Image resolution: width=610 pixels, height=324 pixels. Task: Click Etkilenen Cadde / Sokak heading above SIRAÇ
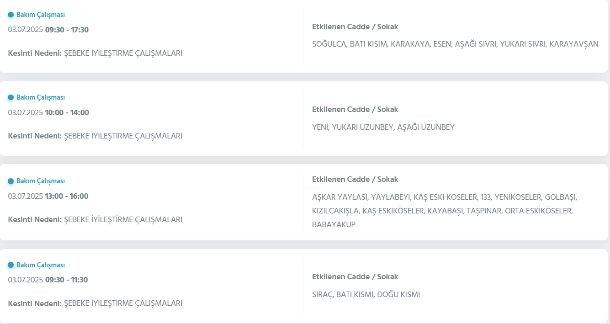click(x=355, y=276)
